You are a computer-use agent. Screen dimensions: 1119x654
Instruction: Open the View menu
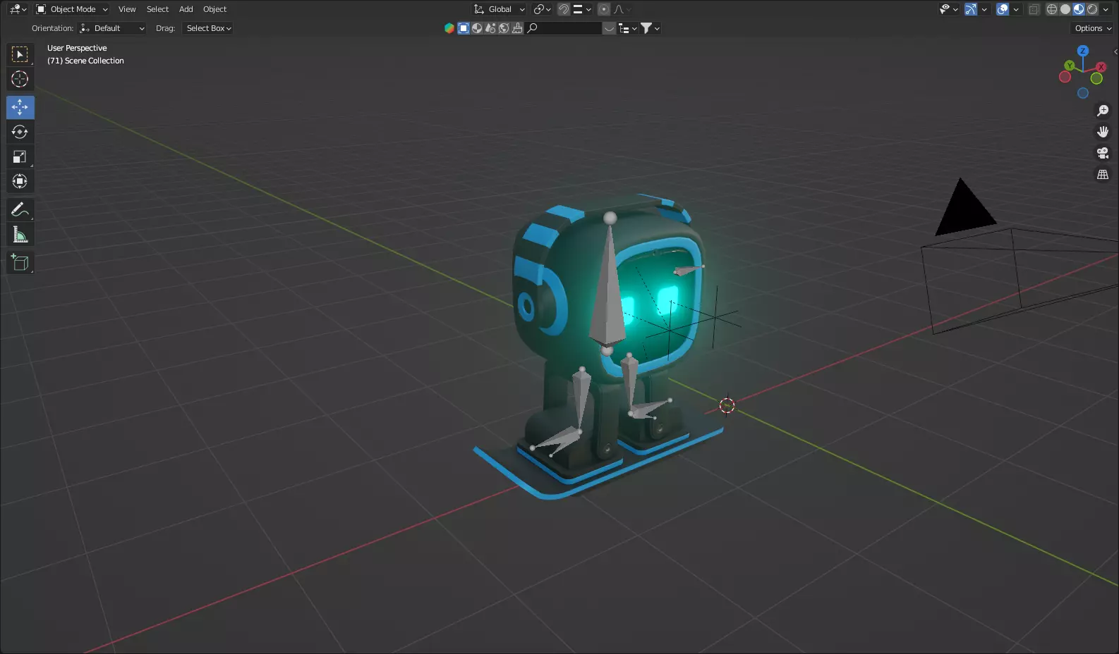(x=127, y=9)
